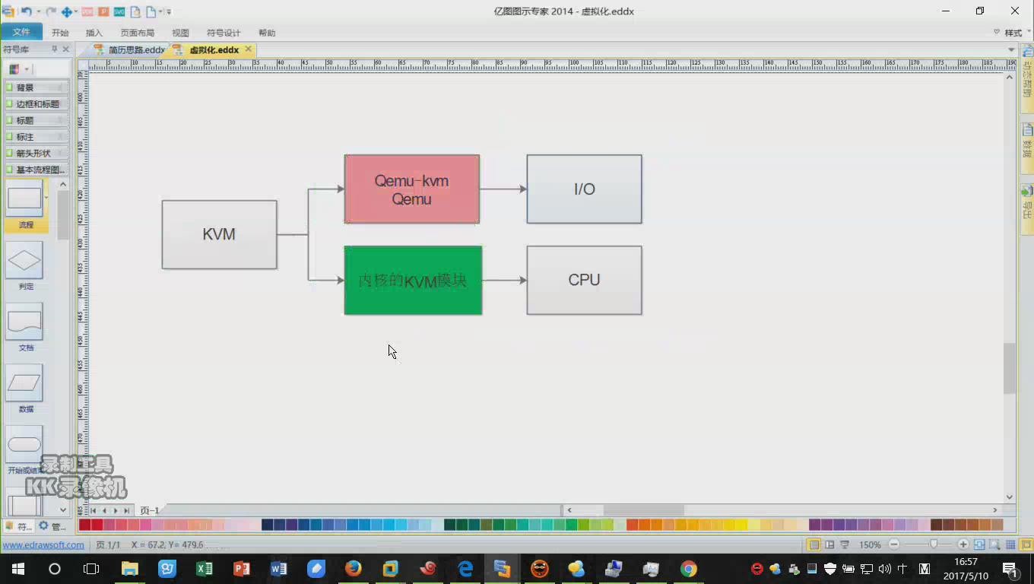Open the 插入 ribbon tab
Viewport: 1034px width, 584px height.
[94, 33]
